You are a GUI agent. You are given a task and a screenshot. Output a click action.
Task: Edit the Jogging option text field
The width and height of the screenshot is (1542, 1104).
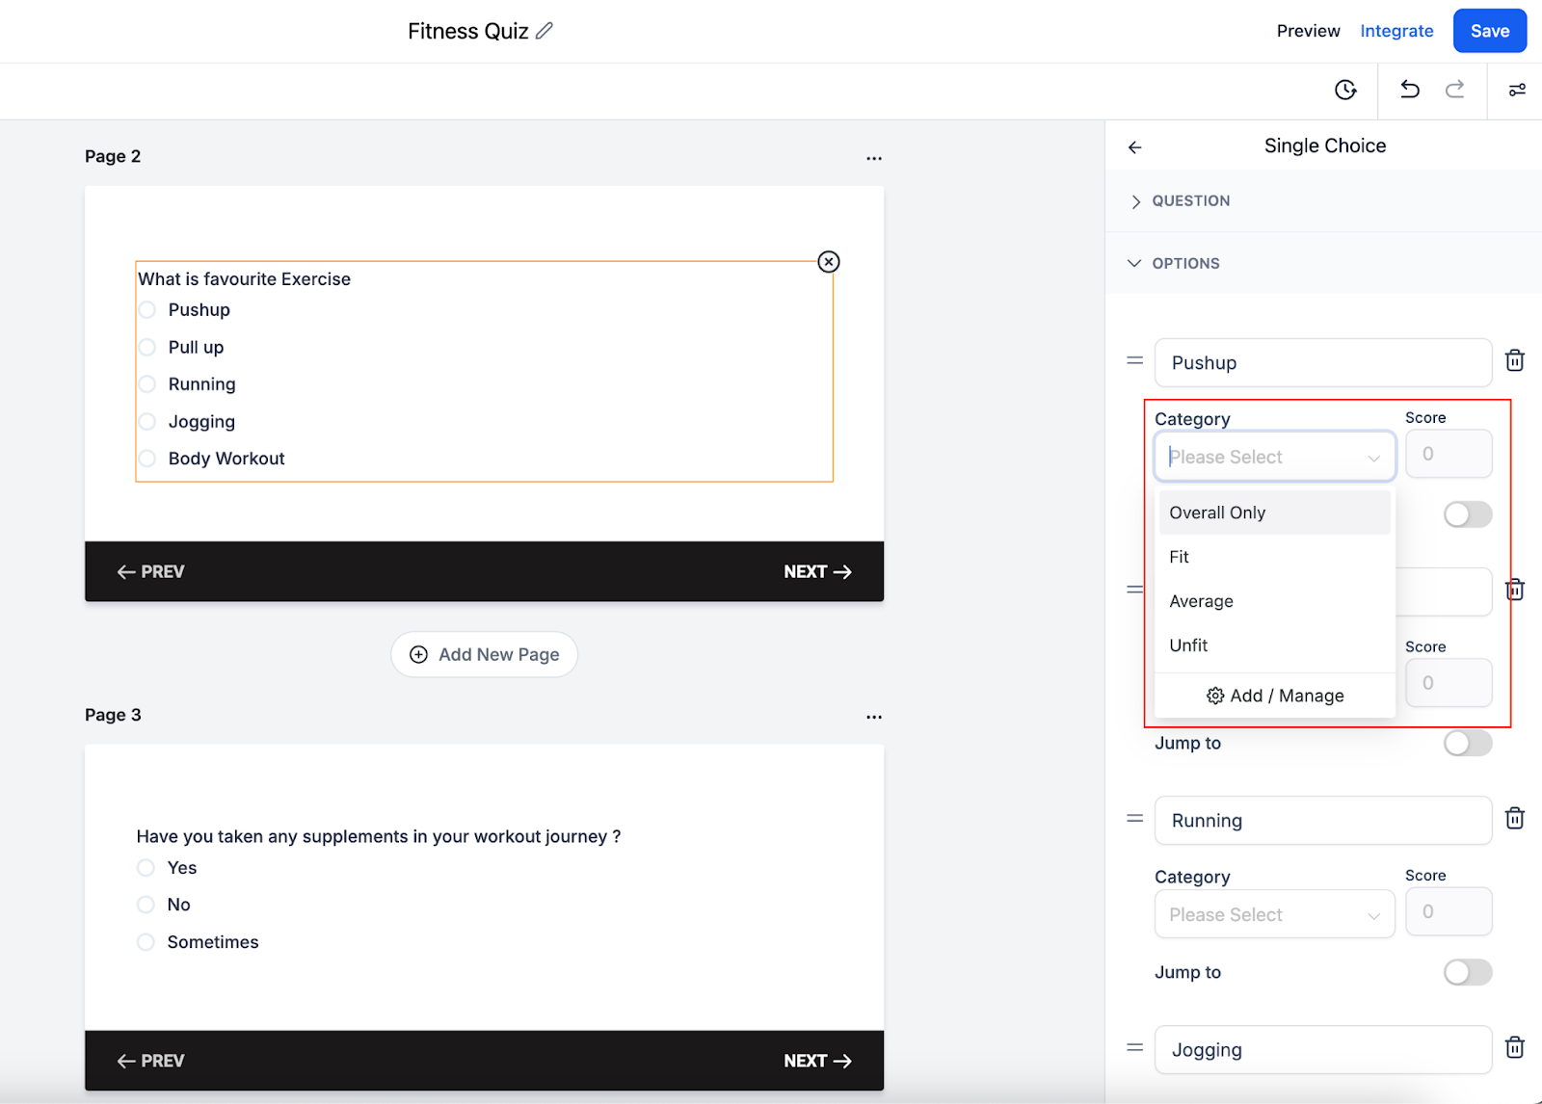point(1323,1049)
